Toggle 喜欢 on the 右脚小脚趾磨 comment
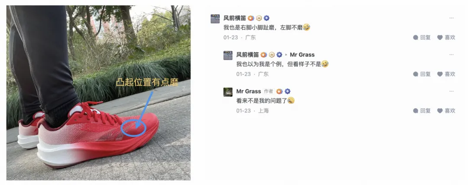The width and height of the screenshot is (468, 185). [446, 37]
